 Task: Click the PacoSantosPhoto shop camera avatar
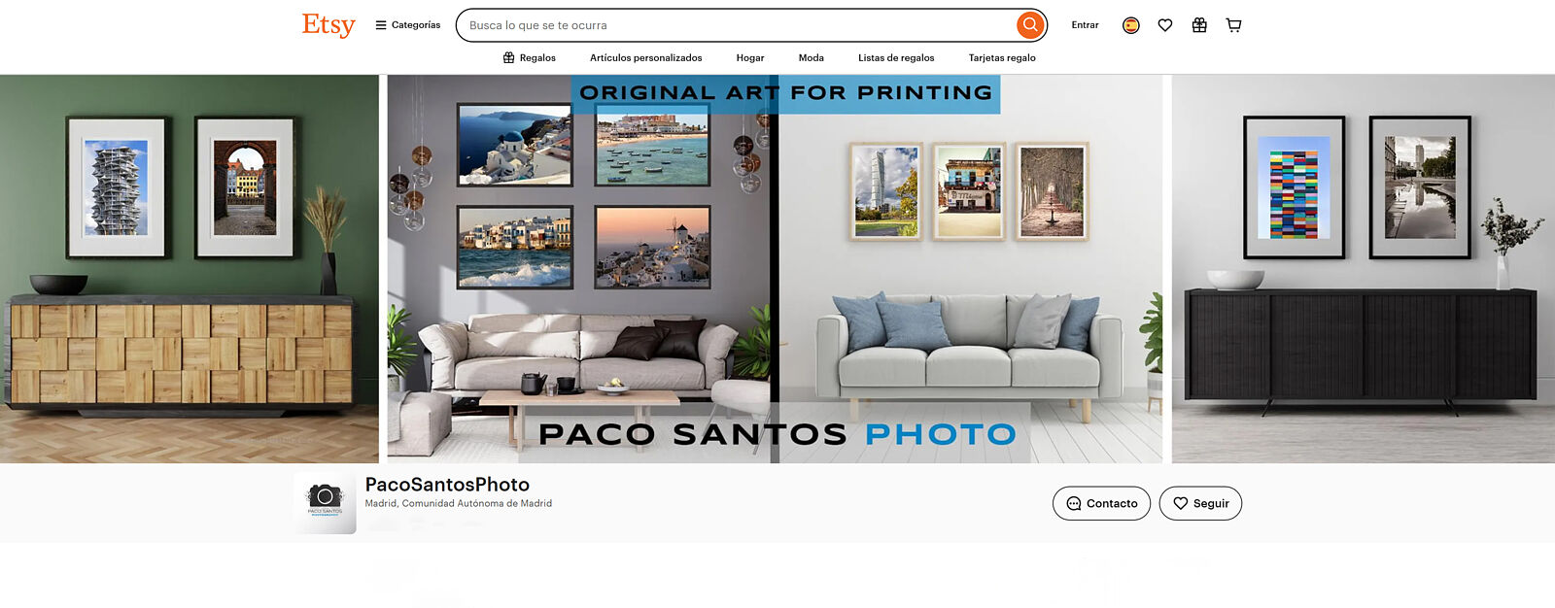coord(325,502)
